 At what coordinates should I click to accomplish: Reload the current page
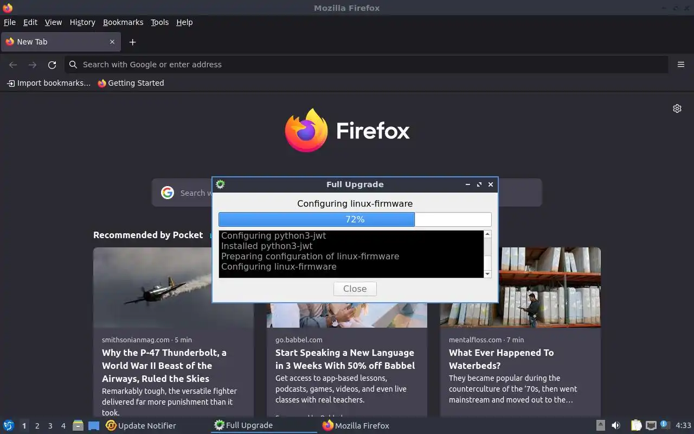pos(52,65)
